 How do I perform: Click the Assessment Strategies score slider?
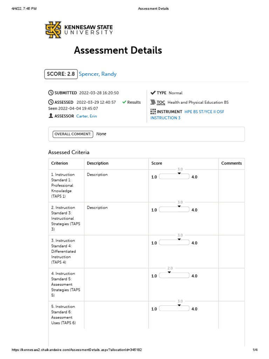coord(174,276)
